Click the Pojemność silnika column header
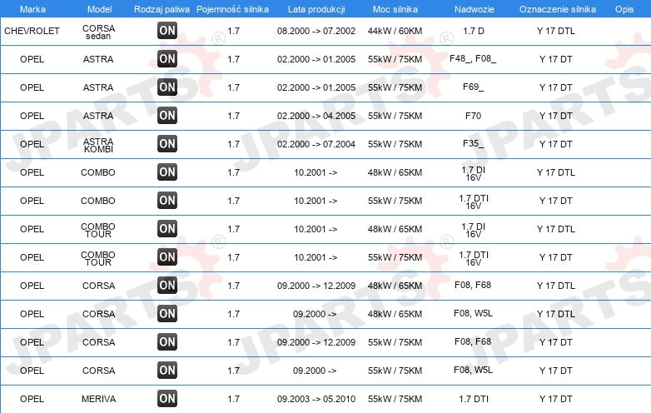 coord(232,9)
